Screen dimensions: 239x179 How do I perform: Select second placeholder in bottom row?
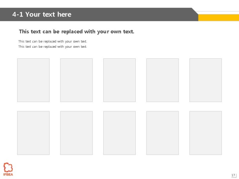(76, 133)
